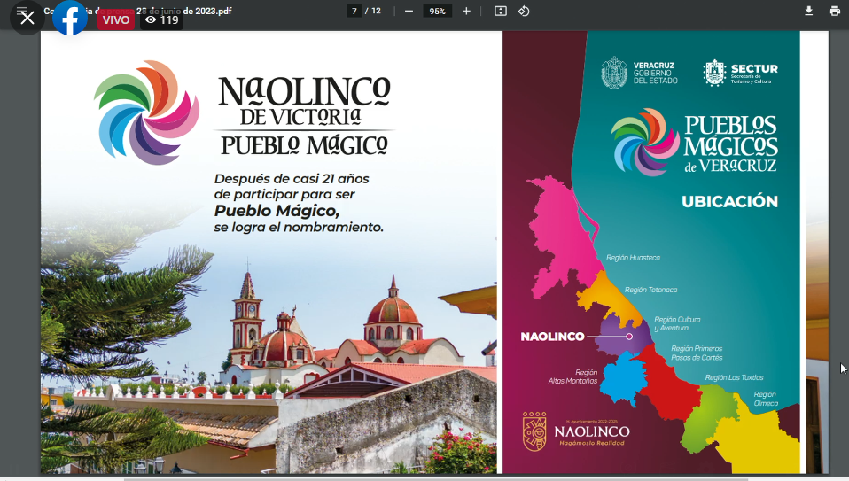Toggle fit to page view
849x481 pixels.
501,11
